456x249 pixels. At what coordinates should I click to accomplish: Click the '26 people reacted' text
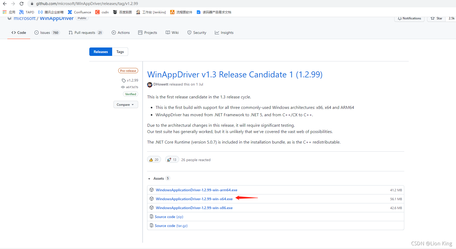pos(196,160)
